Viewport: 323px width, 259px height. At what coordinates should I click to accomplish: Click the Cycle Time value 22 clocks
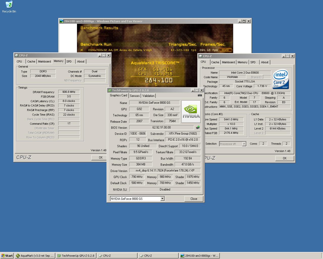69,115
